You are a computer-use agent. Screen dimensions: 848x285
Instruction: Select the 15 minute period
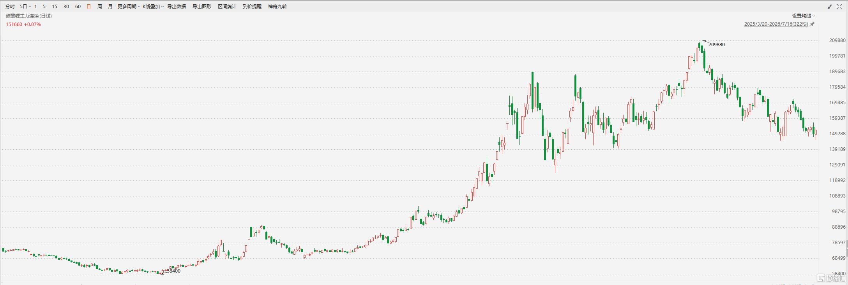click(x=55, y=7)
